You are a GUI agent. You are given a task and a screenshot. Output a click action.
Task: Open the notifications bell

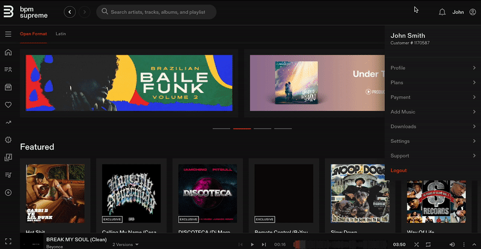pos(442,12)
